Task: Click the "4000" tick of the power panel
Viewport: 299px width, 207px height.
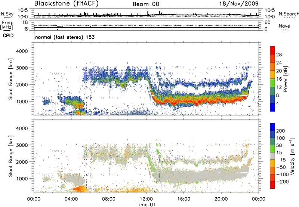Action: [x=22, y=51]
